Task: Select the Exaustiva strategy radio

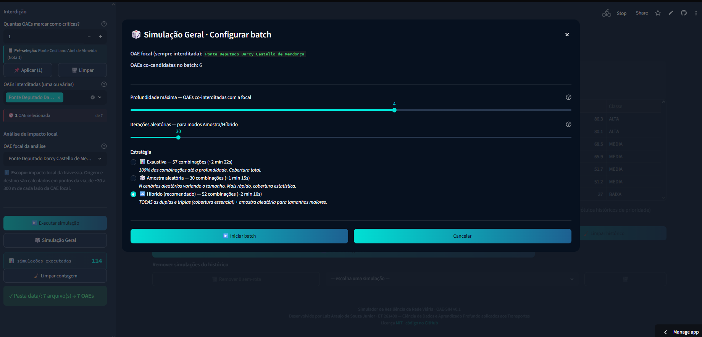Action: click(x=133, y=162)
